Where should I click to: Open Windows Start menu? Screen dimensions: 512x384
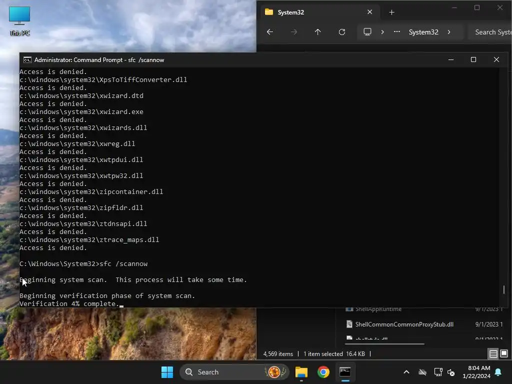167,372
